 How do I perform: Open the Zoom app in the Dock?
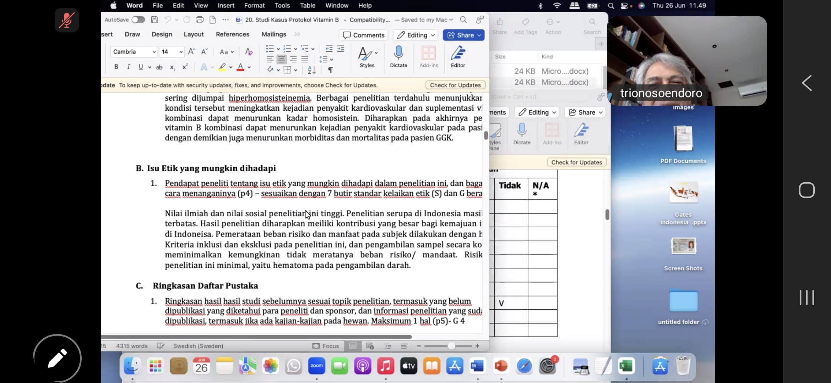(316, 366)
